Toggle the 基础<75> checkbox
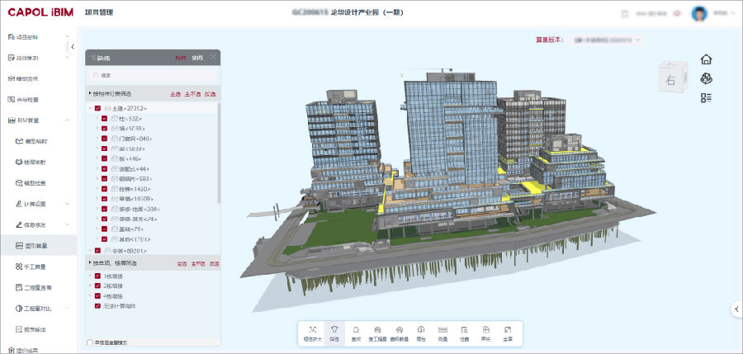 tap(104, 229)
